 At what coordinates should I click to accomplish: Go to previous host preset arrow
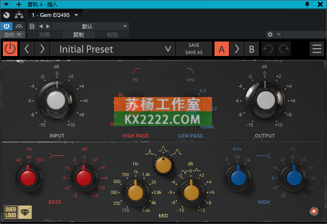click(41, 26)
